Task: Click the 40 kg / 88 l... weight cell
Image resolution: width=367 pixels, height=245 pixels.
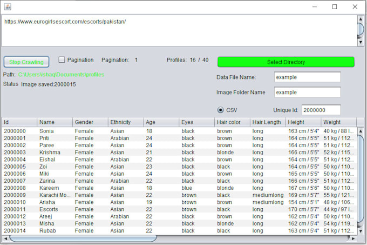Action: [x=339, y=131]
